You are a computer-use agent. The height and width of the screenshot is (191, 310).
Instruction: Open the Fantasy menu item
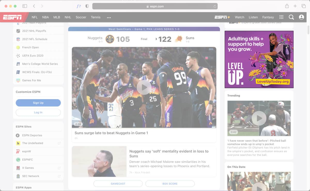pyautogui.click(x=268, y=17)
